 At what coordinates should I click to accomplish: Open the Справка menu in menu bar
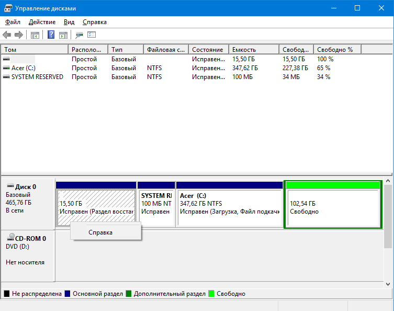tap(95, 22)
